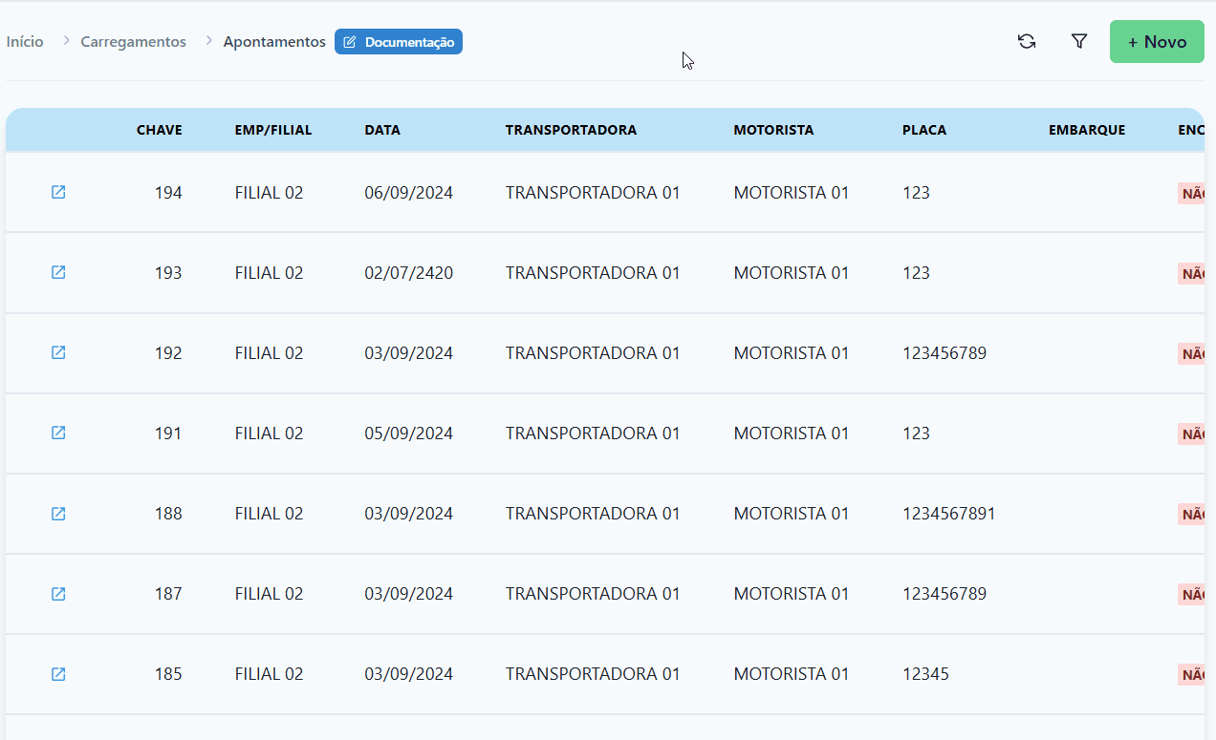Open the filter funnel icon

pyautogui.click(x=1079, y=42)
